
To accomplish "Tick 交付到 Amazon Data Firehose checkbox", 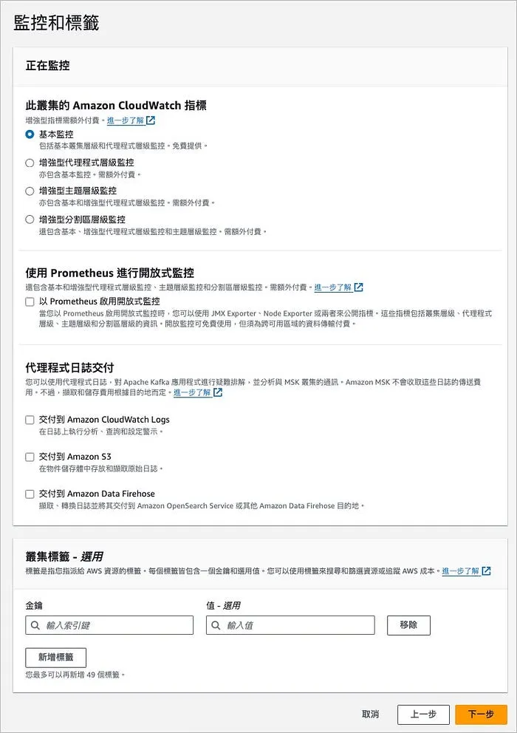I will [30, 494].
